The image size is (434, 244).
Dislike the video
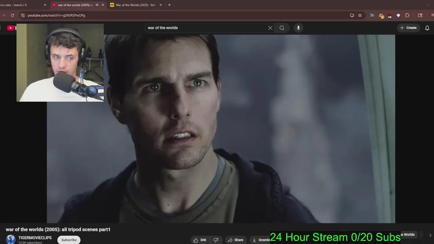(x=216, y=240)
